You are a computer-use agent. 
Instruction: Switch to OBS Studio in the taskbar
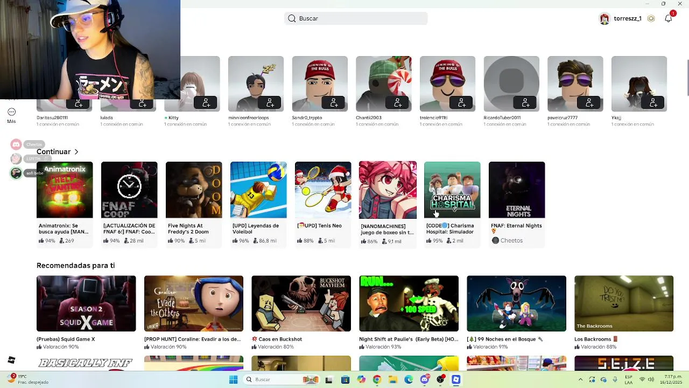click(x=441, y=379)
